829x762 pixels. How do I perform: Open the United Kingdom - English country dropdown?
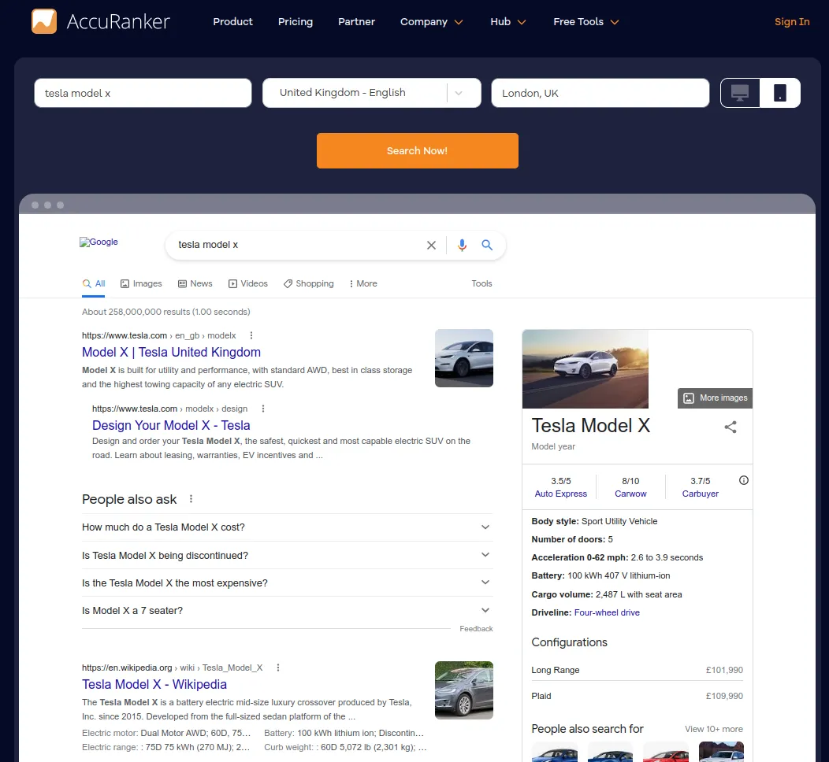(x=371, y=92)
